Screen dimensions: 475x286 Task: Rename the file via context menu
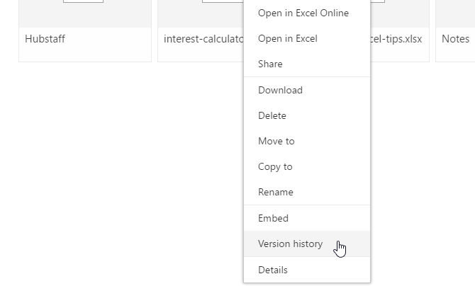click(x=275, y=192)
